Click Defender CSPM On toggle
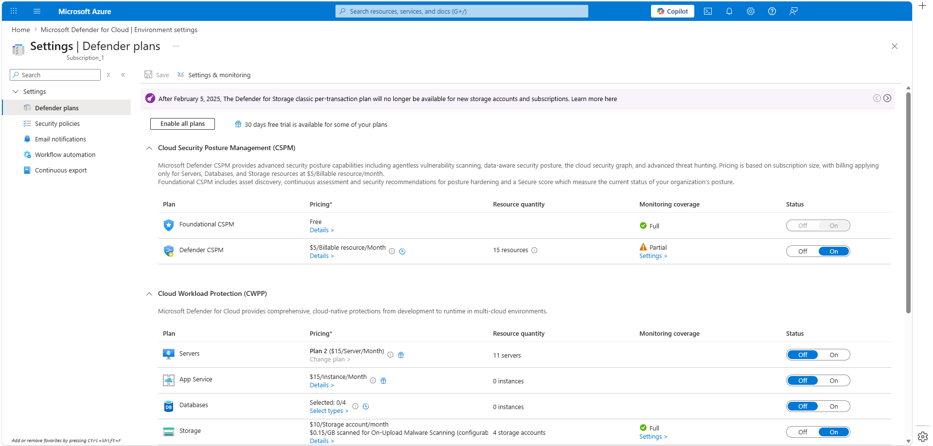The image size is (933, 446). point(834,251)
